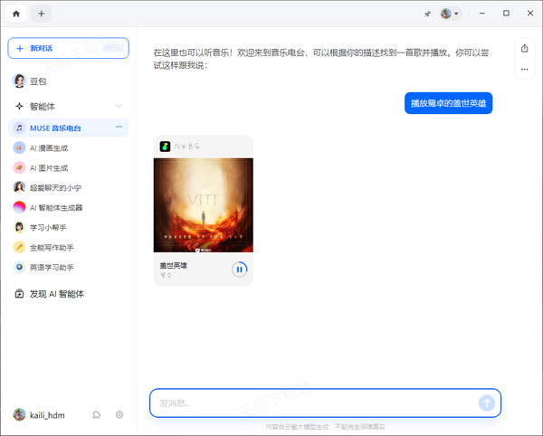
Task: Send message with arrow button
Action: pyautogui.click(x=487, y=403)
